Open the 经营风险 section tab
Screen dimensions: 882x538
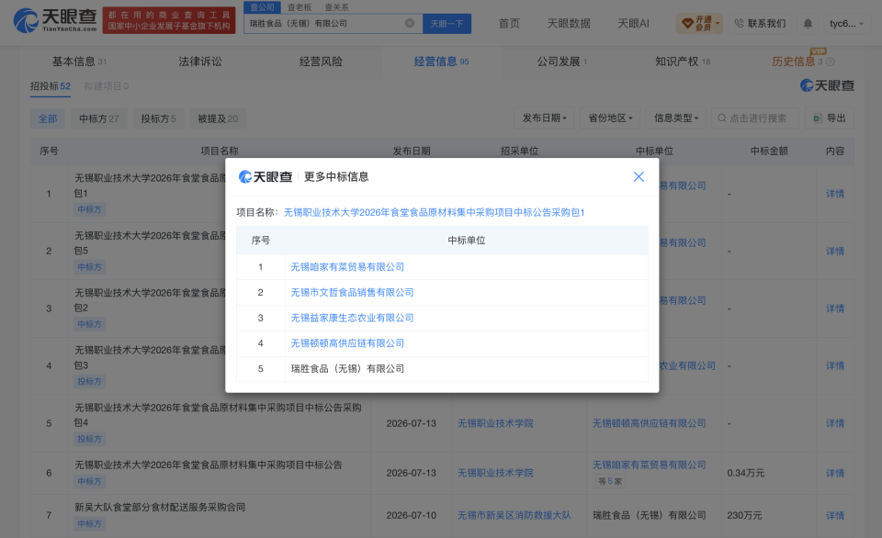point(321,62)
